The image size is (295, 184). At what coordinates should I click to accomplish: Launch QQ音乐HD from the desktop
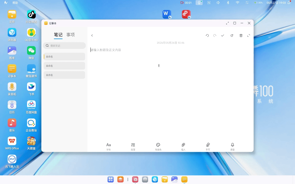tap(31, 34)
